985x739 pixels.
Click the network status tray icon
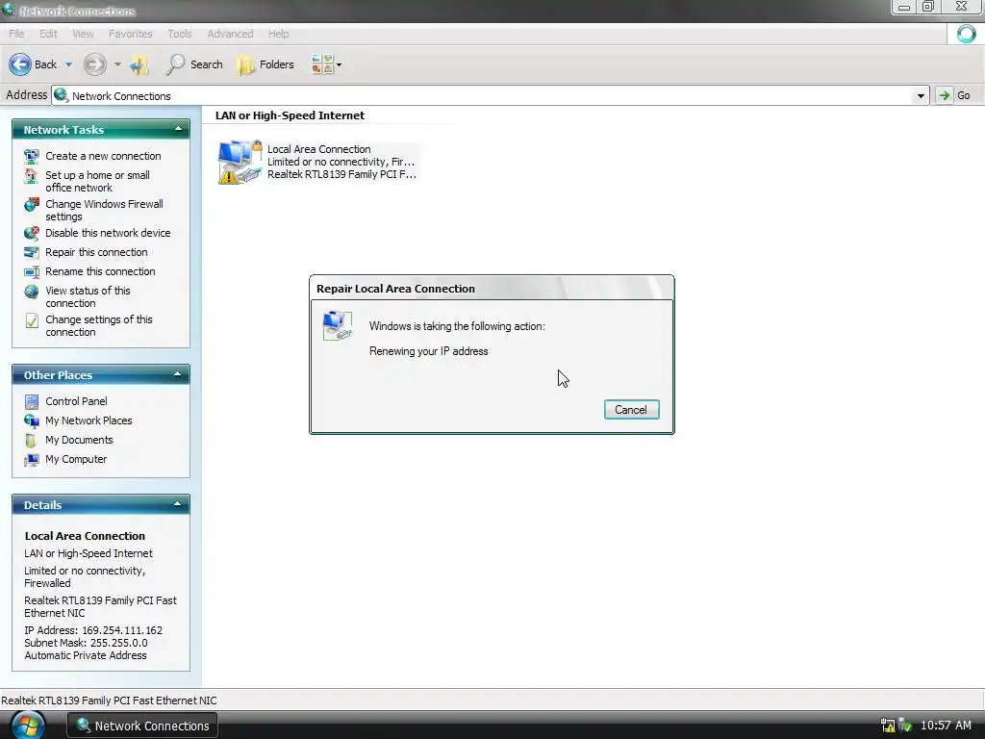(x=888, y=726)
